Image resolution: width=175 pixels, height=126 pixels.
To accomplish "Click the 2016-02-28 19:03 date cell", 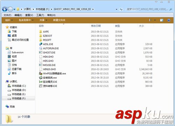I will [100, 69].
